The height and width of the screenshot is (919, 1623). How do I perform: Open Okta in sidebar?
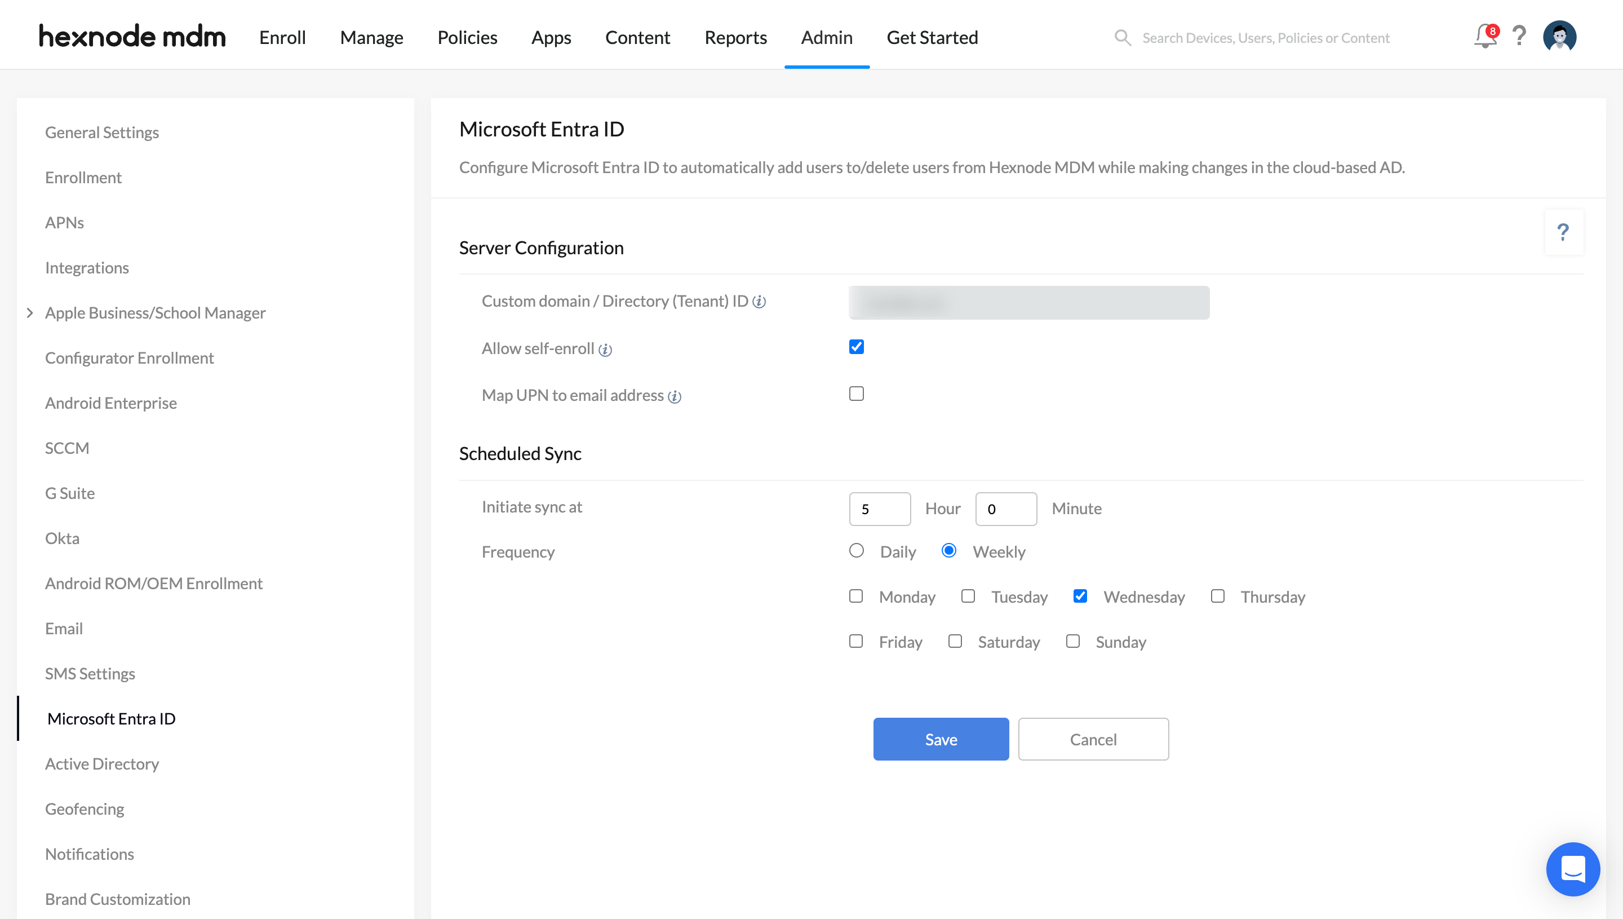[x=63, y=538]
